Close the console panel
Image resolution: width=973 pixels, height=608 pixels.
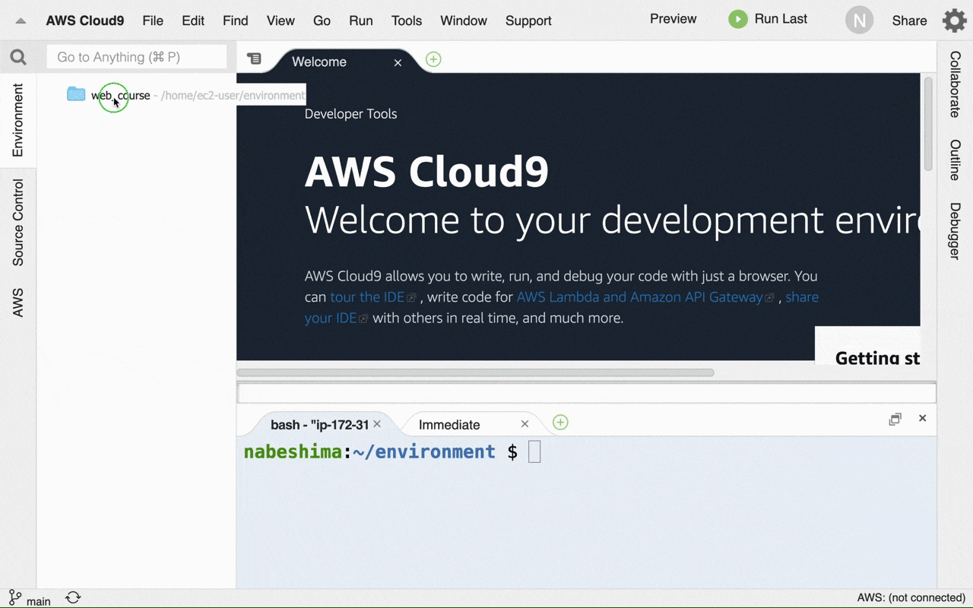pos(922,418)
